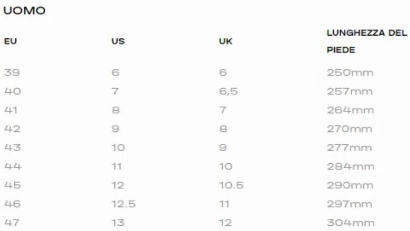This screenshot has width=410, height=231.
Task: Click EU size 41 cell
Action: (x=12, y=110)
